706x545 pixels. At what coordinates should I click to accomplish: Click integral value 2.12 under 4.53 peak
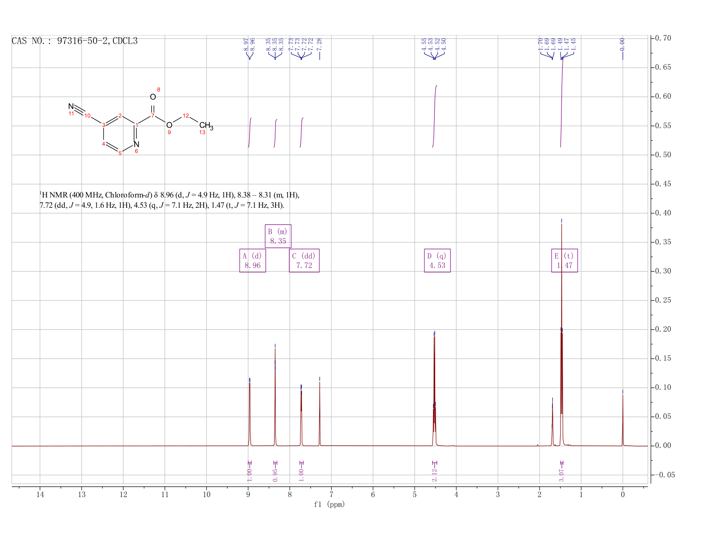[x=434, y=475]
